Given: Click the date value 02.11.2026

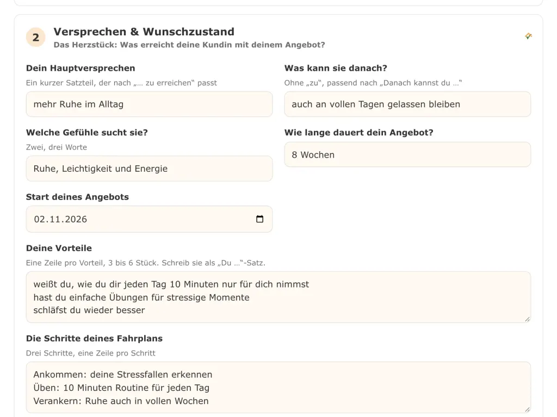Looking at the screenshot, I should [60, 219].
